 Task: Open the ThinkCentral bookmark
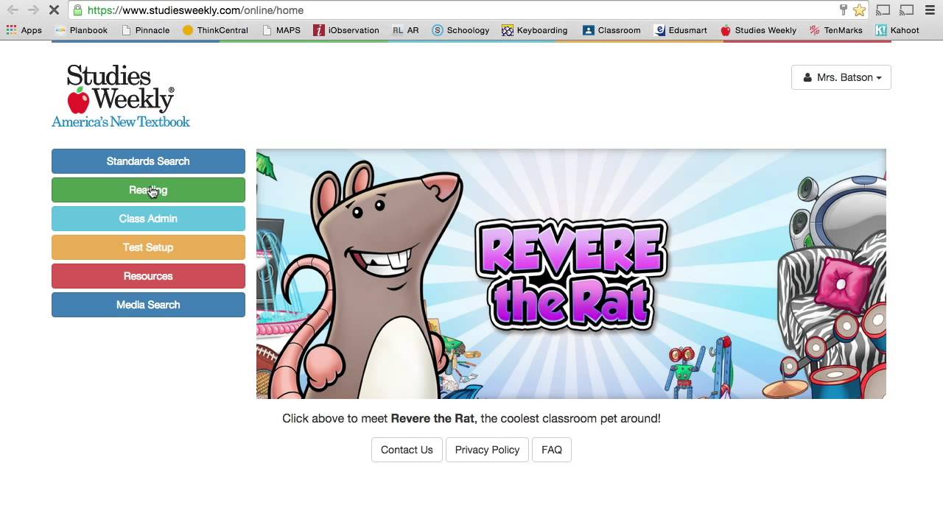[215, 30]
